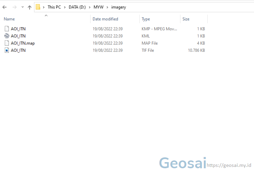Expand the chevron after DATA (D:)
Viewport: 254px width, 172px height.
pyautogui.click(x=90, y=7)
